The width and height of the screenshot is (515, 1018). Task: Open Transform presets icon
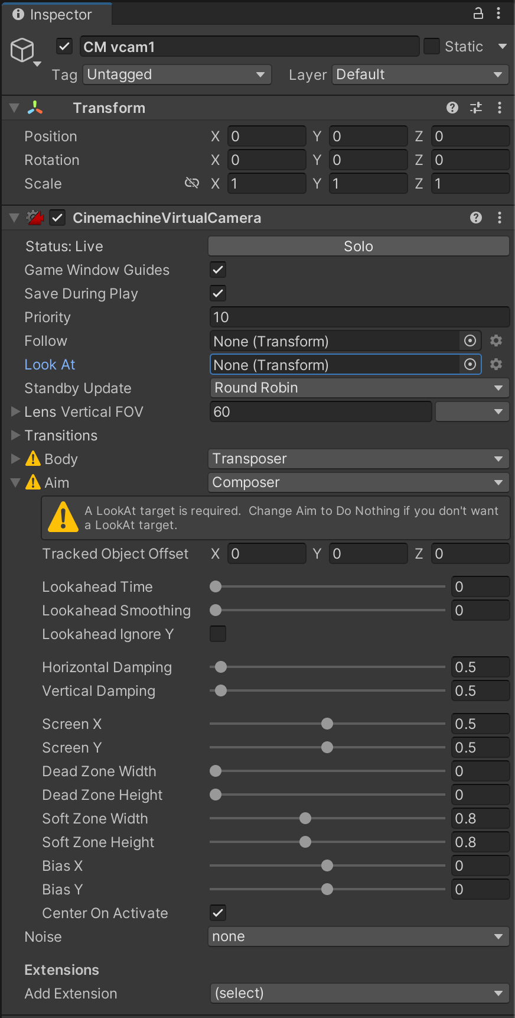(476, 108)
